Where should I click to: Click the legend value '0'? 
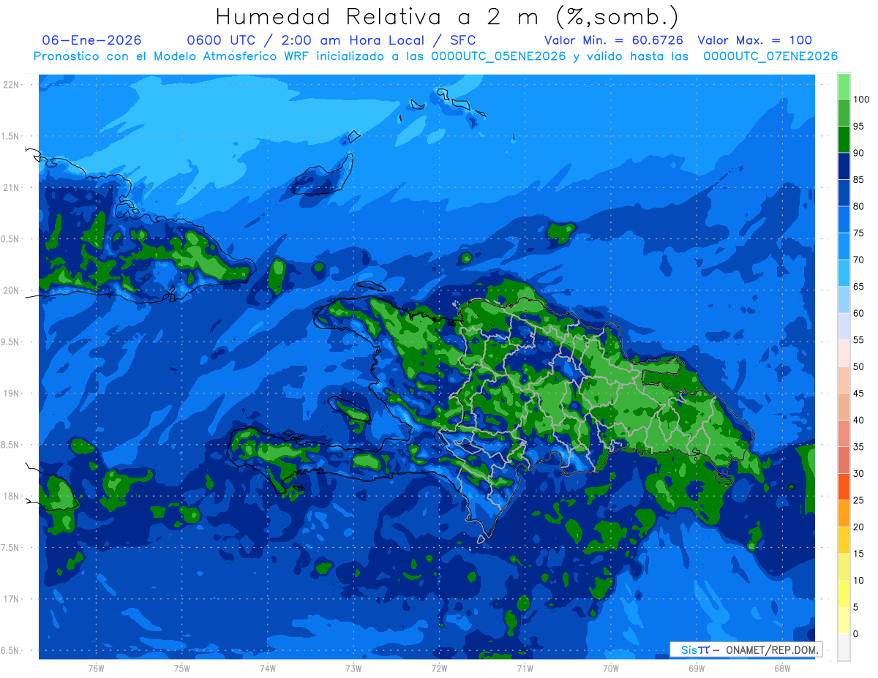(x=856, y=633)
